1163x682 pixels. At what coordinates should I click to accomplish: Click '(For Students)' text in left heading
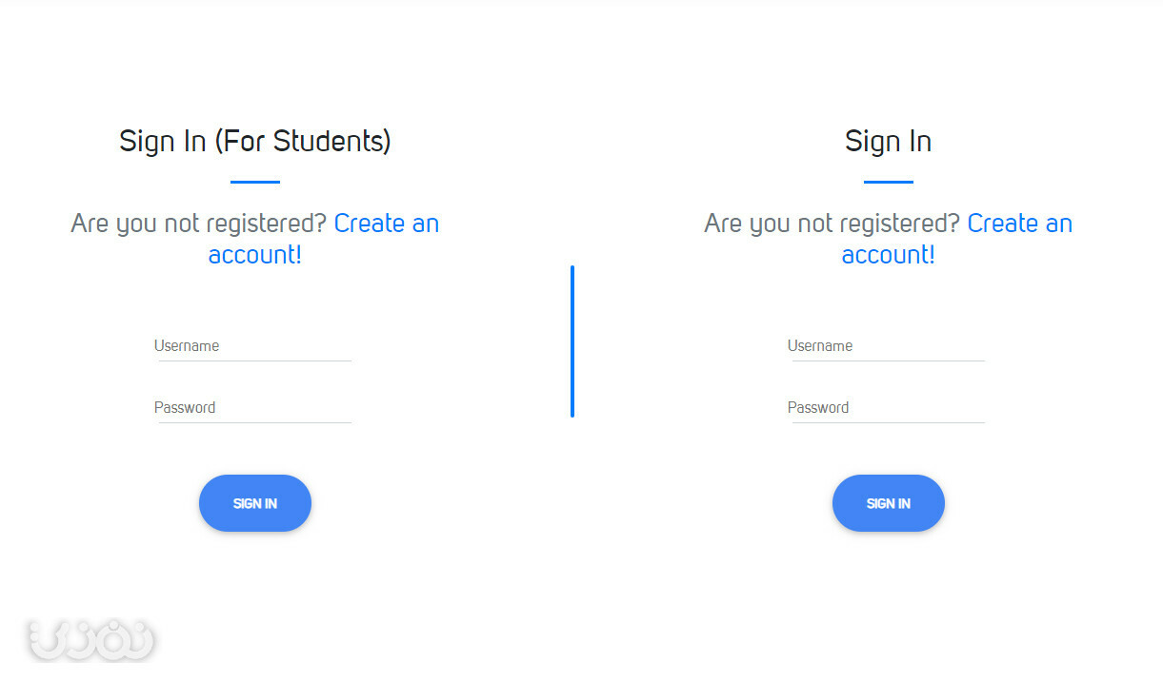(303, 142)
